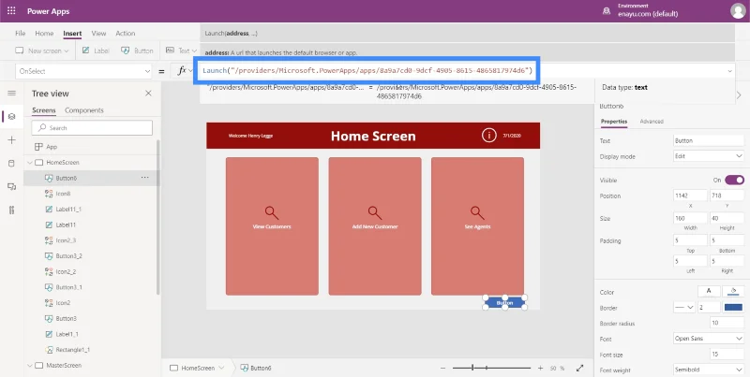750x377 pixels.
Task: Open the Insert plus icon in sidebar
Action: pos(11,139)
